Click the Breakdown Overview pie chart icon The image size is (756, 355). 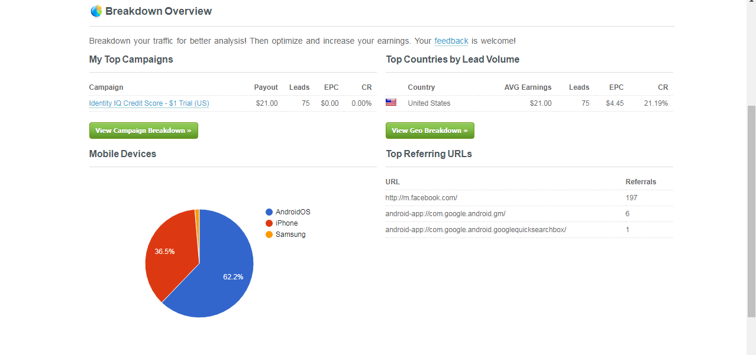coord(96,11)
